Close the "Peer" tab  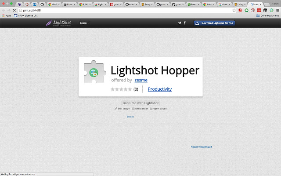click(x=198, y=4)
